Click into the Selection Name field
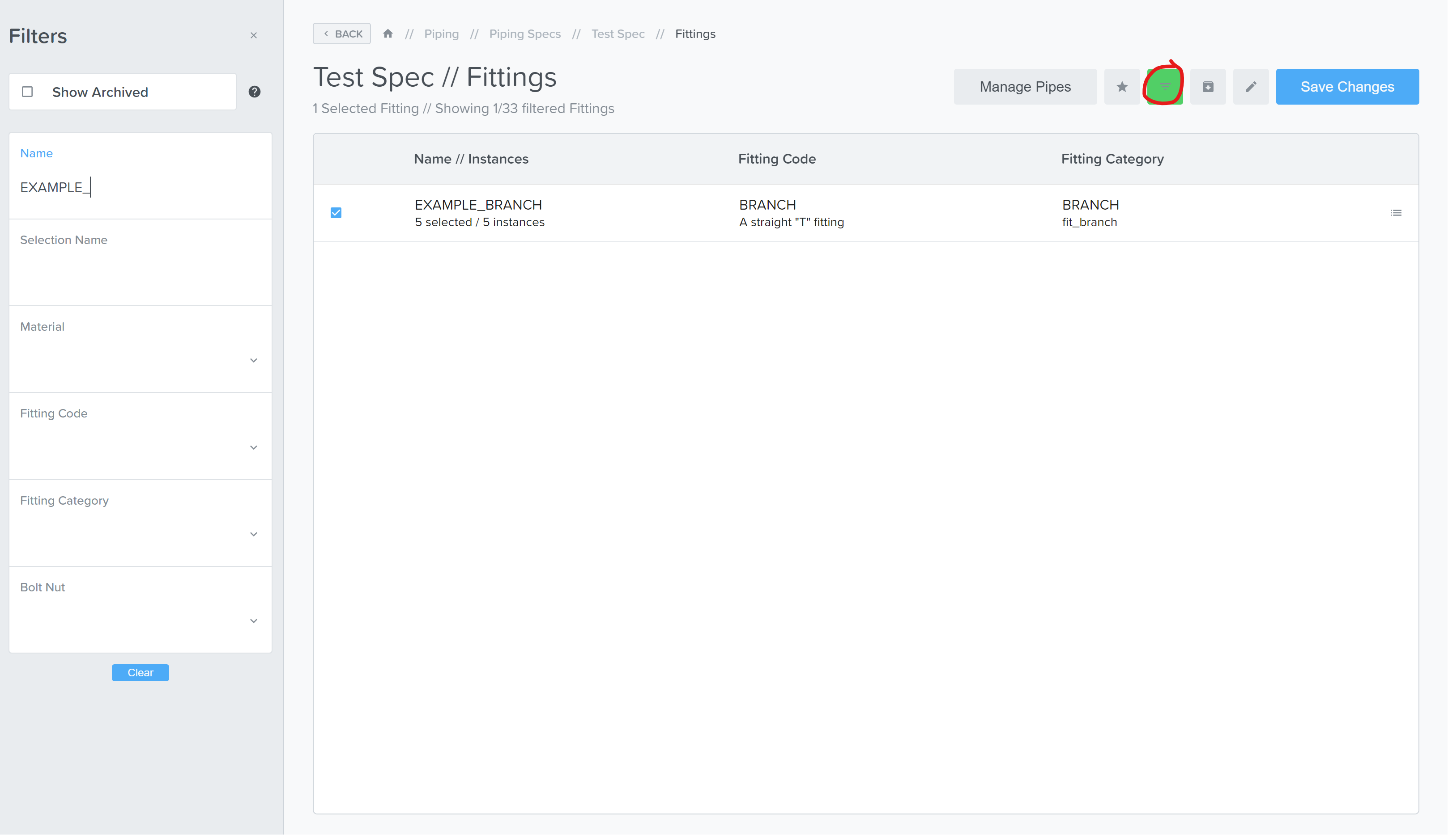 (140, 274)
